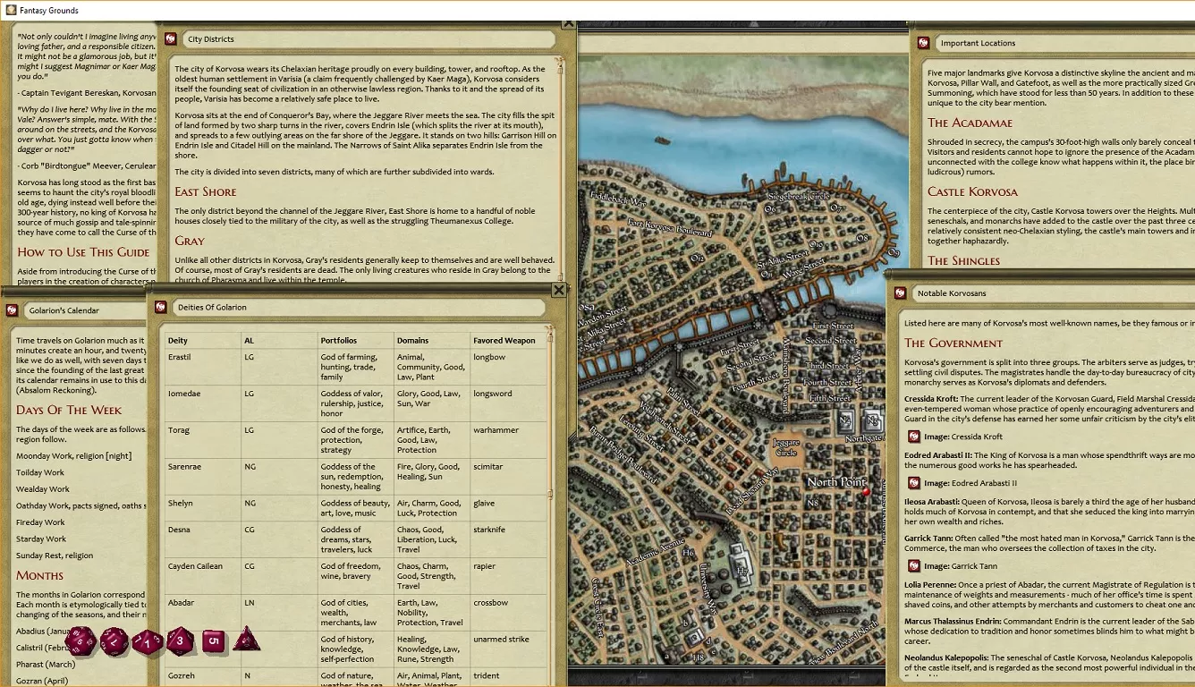Select the Erastil deity cell

(202, 367)
